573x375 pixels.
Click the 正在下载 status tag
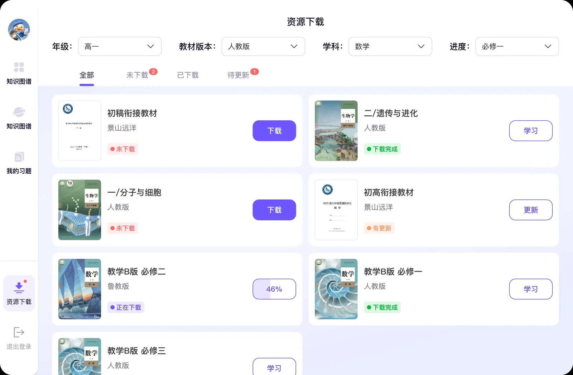(x=126, y=307)
